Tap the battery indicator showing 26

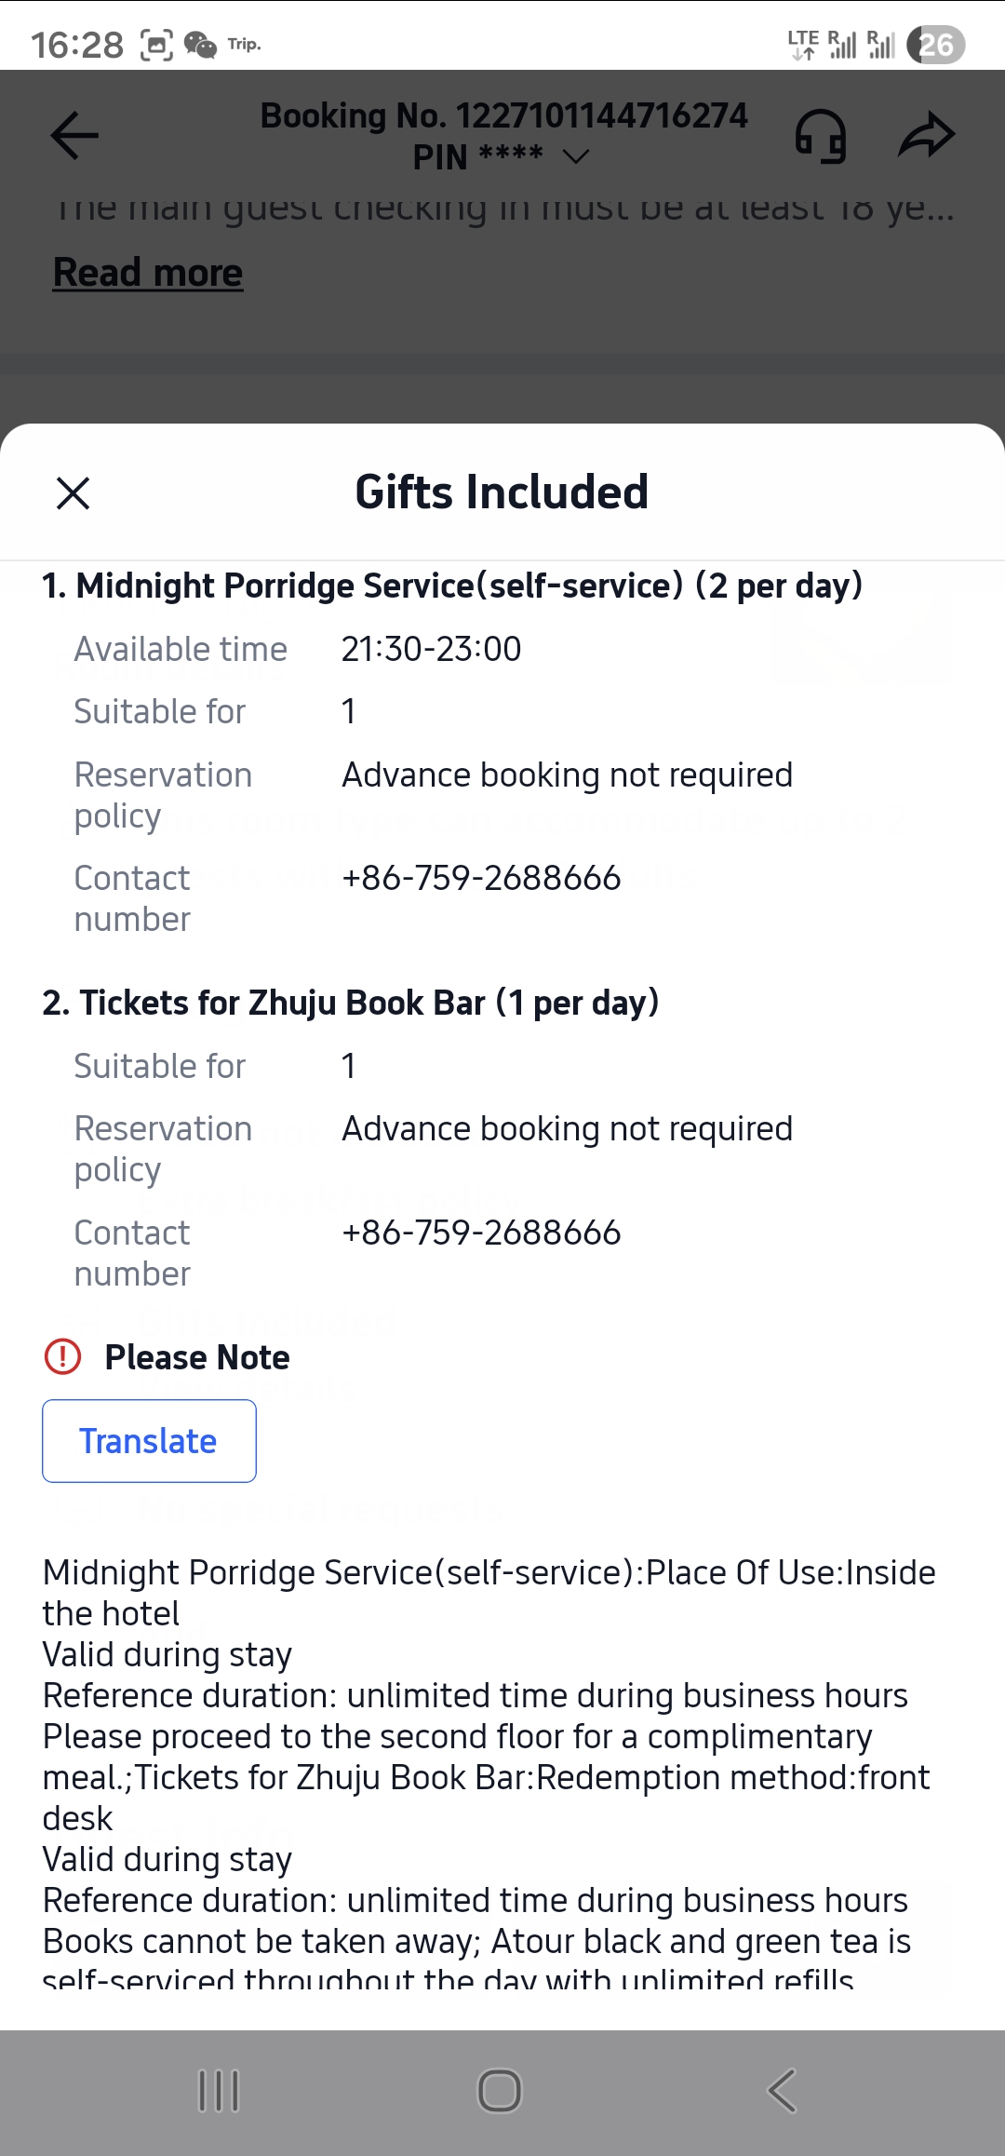tap(936, 44)
